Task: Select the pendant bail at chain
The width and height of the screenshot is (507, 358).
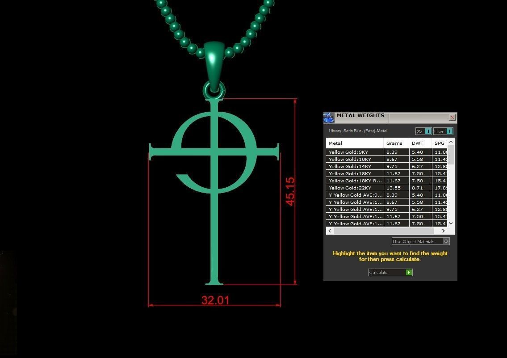Action: (x=214, y=66)
